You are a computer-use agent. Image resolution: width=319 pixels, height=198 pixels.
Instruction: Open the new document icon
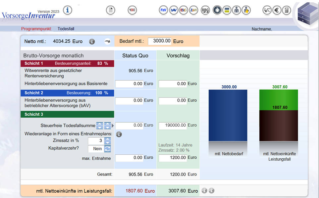[110, 10]
